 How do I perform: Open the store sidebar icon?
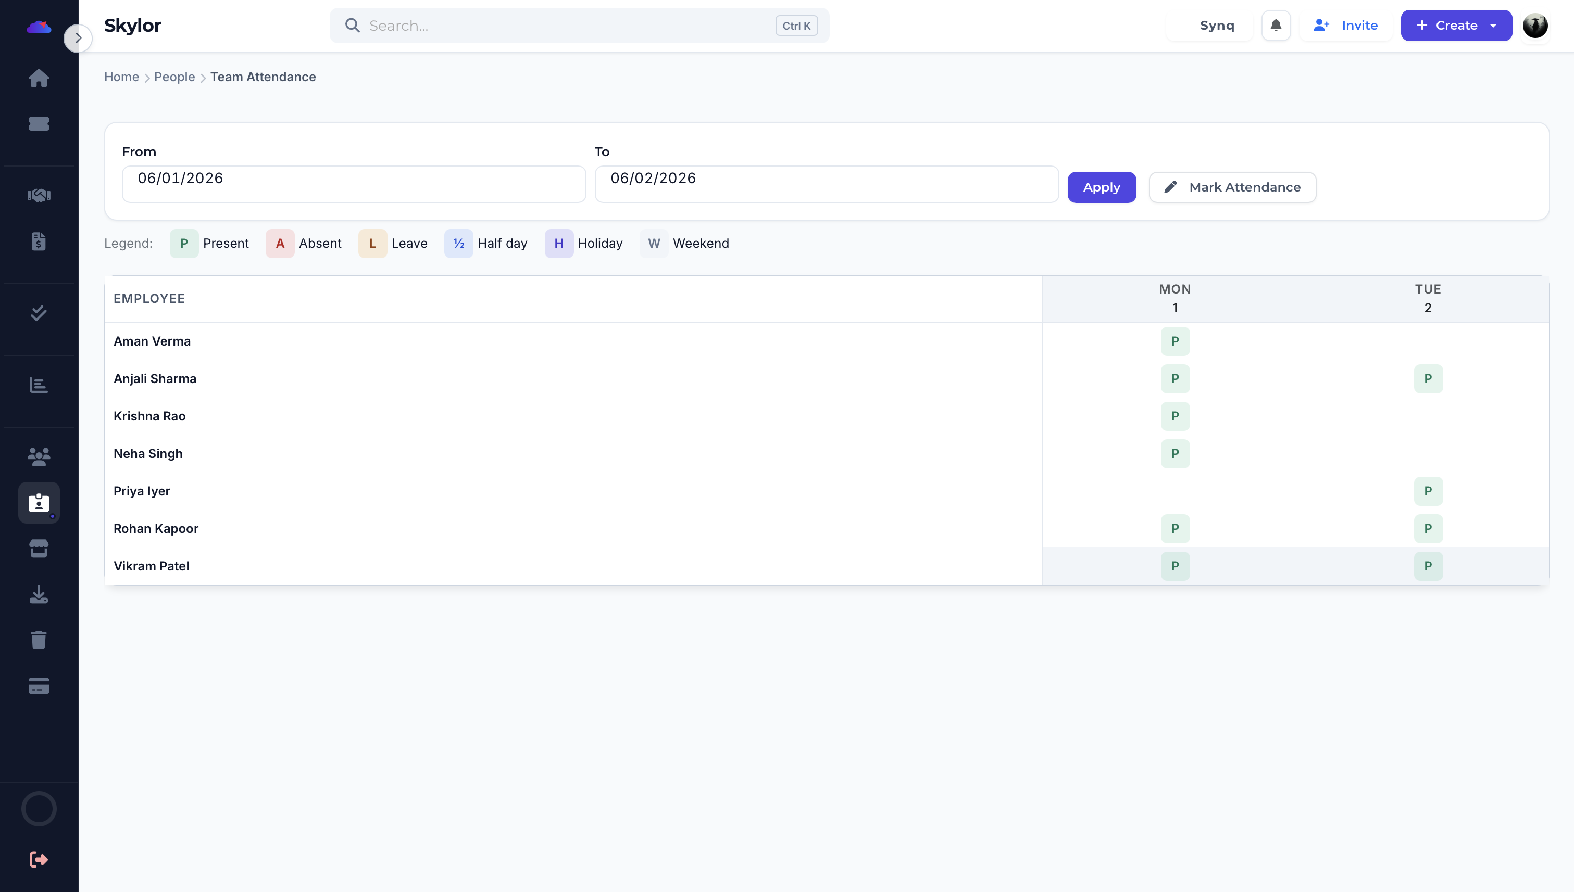39,549
